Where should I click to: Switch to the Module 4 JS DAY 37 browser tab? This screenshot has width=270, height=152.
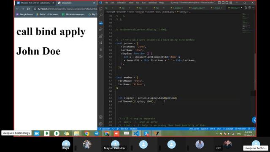point(35,3)
